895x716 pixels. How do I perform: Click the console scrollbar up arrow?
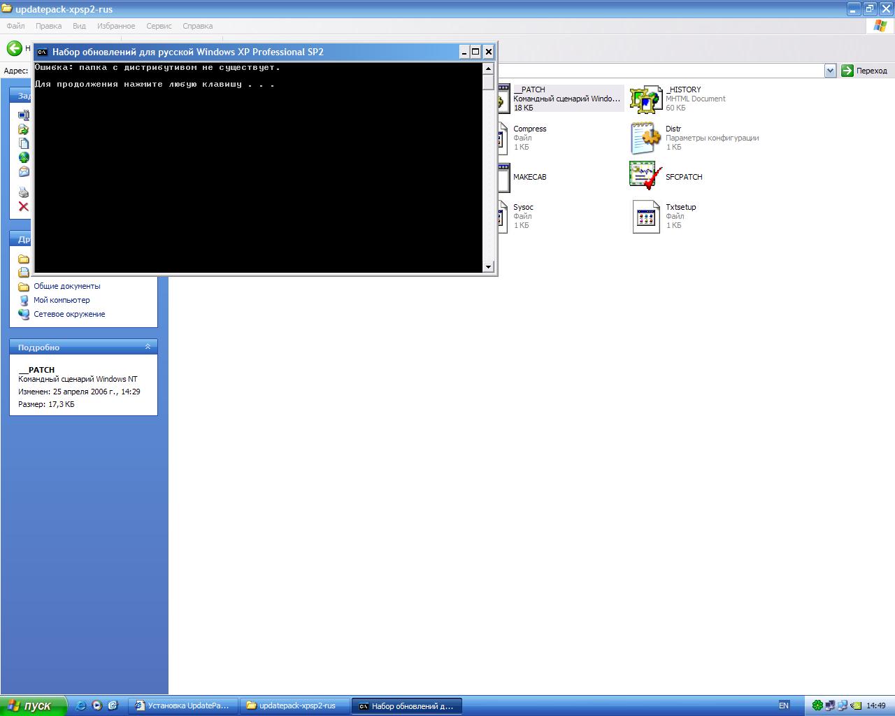pos(488,69)
